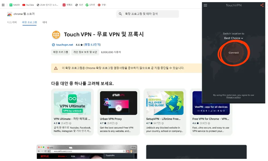Open the 평점 8.3만개 ratings link
Viewport: 268px width, 161px height.
click(92, 45)
